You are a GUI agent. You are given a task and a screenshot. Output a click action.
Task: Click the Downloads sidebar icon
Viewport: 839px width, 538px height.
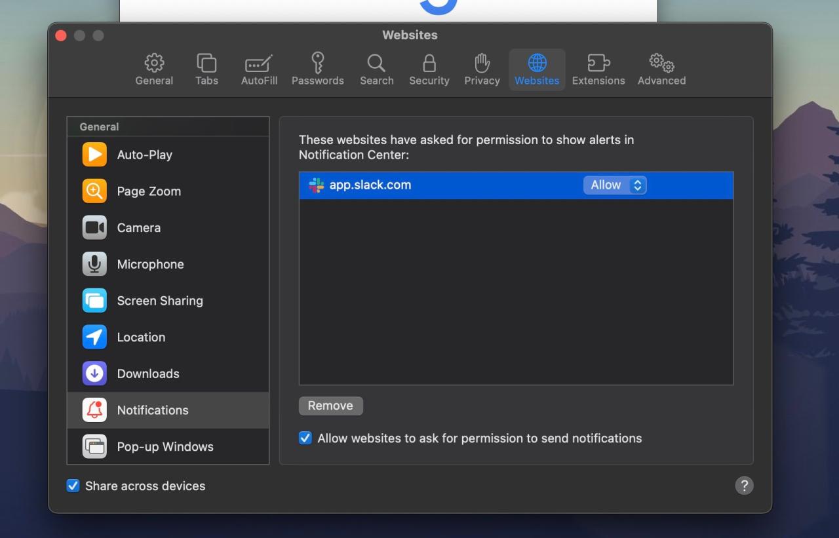pos(94,374)
